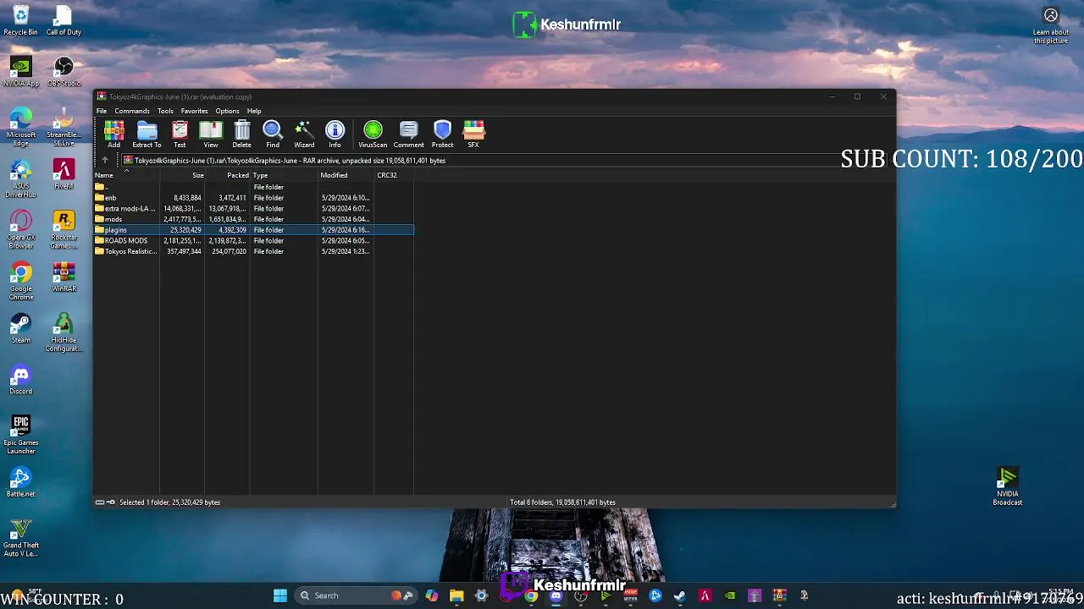Open Steam desktop icon
The width and height of the screenshot is (1084, 609).
click(x=21, y=328)
